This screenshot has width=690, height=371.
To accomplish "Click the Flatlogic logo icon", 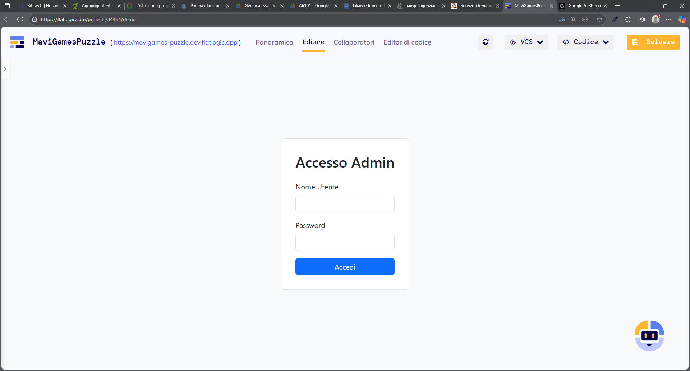I will [x=17, y=42].
